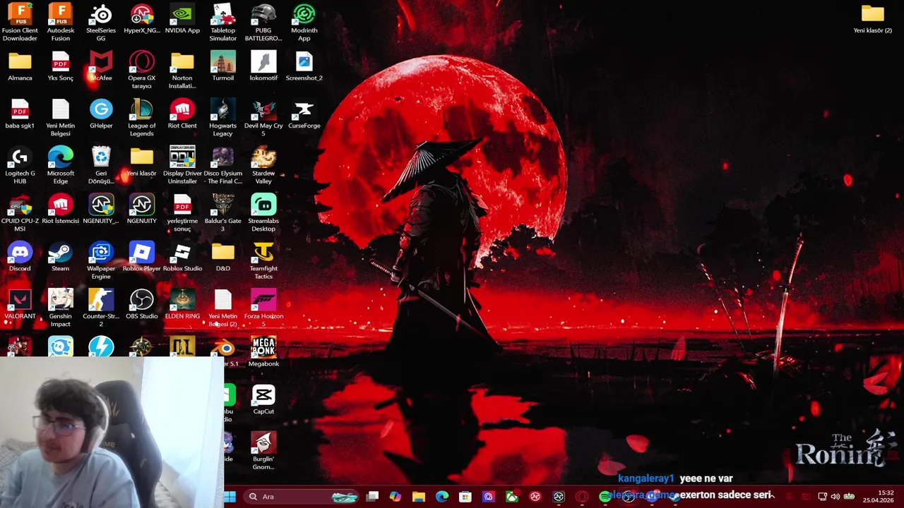
Task: Open the Geri Dönüşüm recycle bin
Action: point(101,165)
